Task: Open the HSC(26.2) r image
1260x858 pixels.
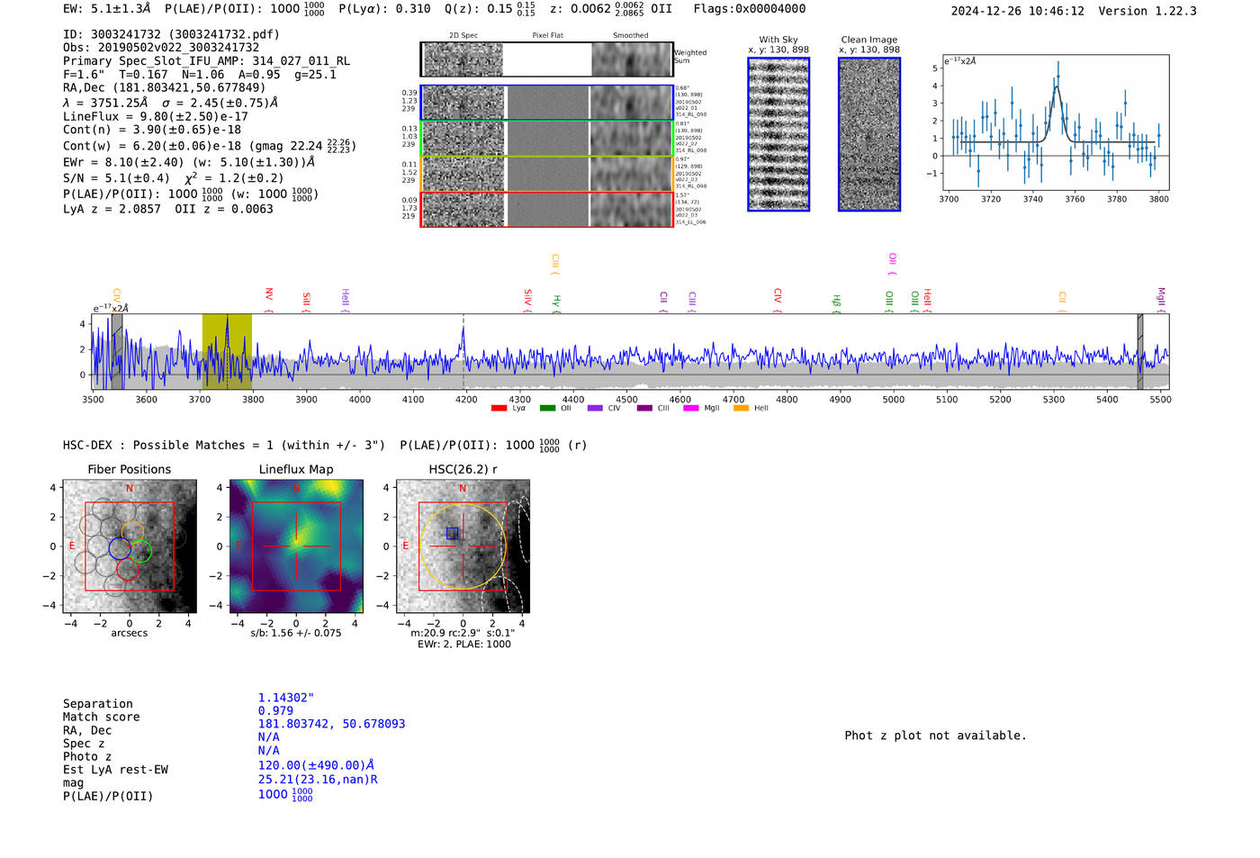Action: click(x=463, y=546)
